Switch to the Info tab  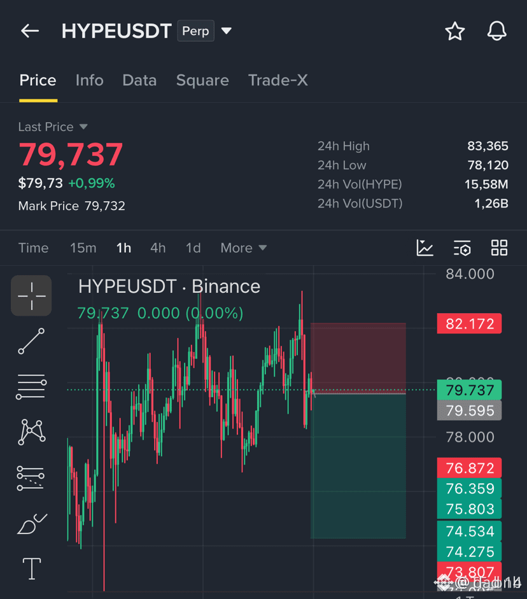coord(89,80)
